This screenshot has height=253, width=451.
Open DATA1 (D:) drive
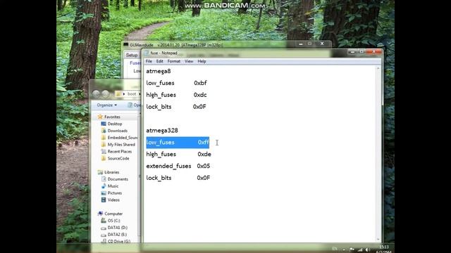click(x=118, y=228)
